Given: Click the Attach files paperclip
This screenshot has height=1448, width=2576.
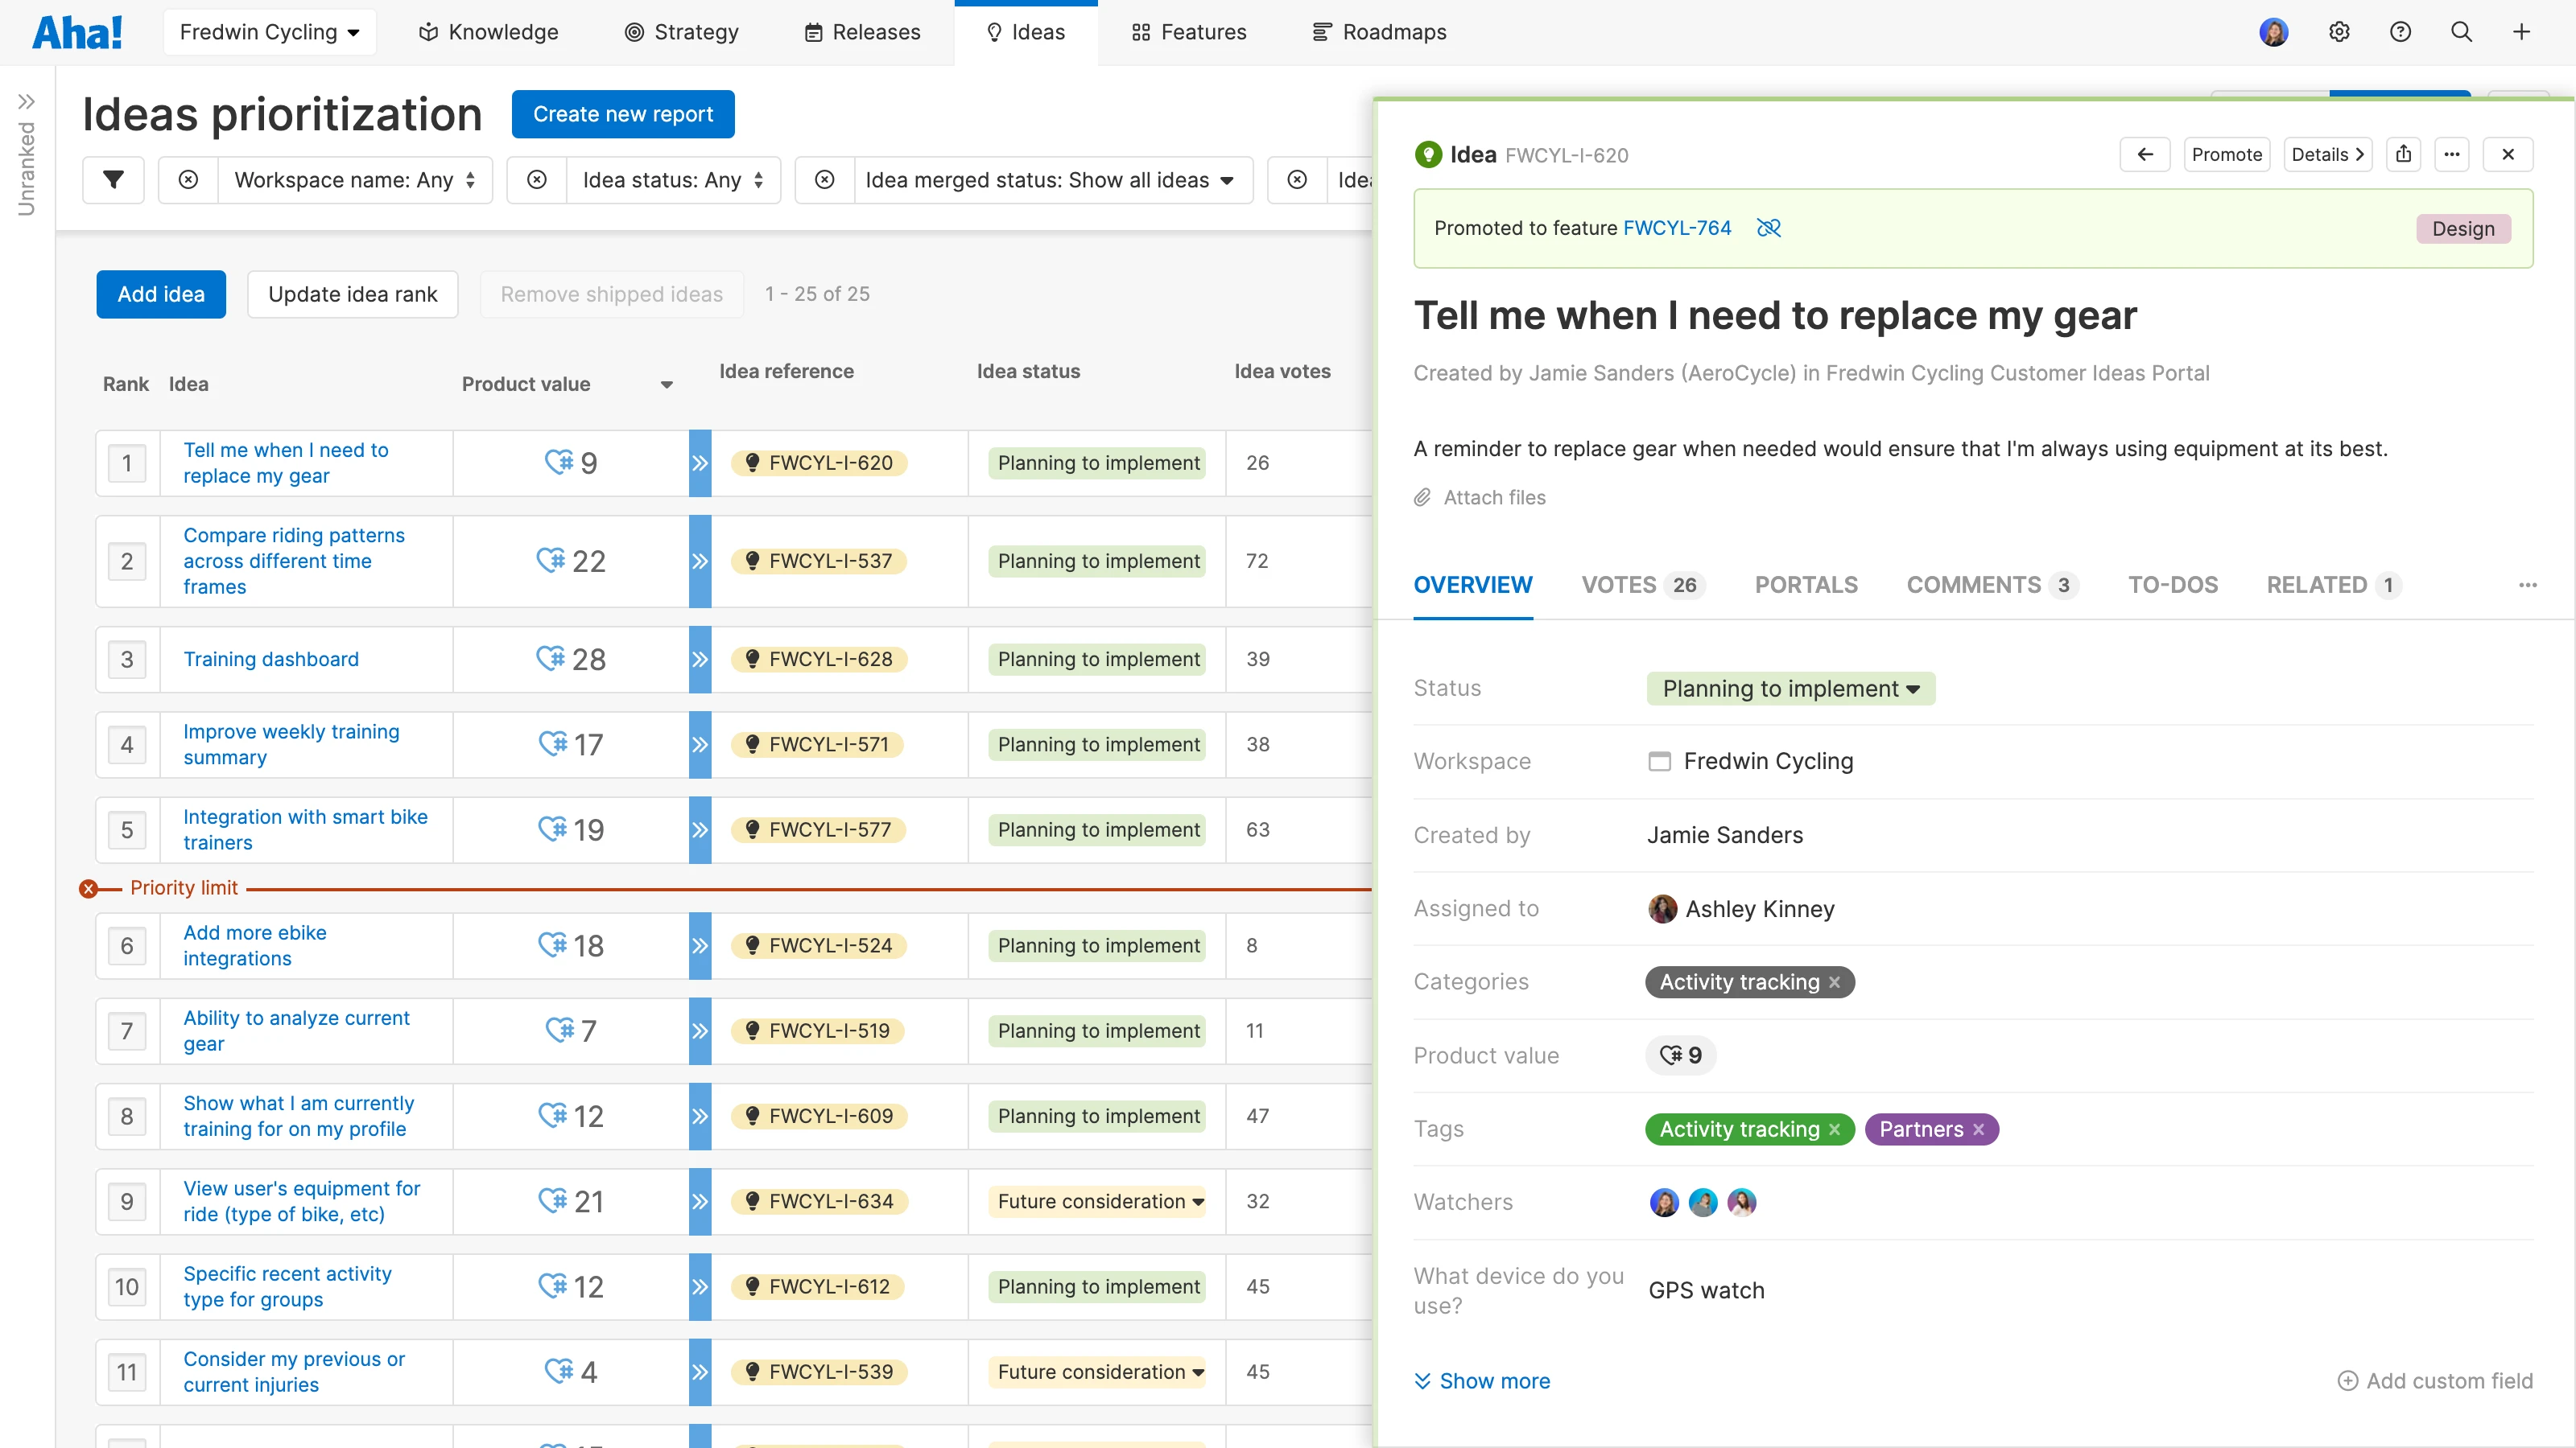Looking at the screenshot, I should (1422, 496).
